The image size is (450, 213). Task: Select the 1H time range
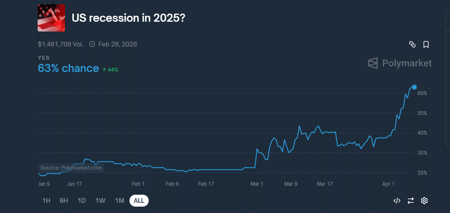[47, 201]
